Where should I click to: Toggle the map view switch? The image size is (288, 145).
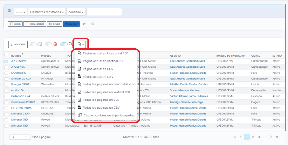pos(33,44)
